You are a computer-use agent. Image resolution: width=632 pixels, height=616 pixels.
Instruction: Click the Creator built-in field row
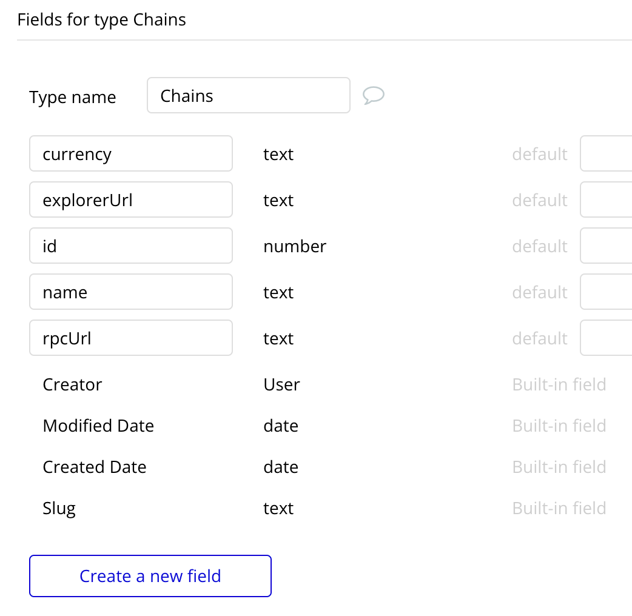[324, 385]
